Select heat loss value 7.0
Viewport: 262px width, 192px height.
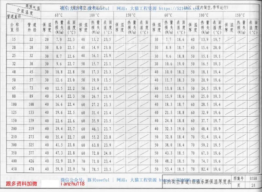(59, 39)
